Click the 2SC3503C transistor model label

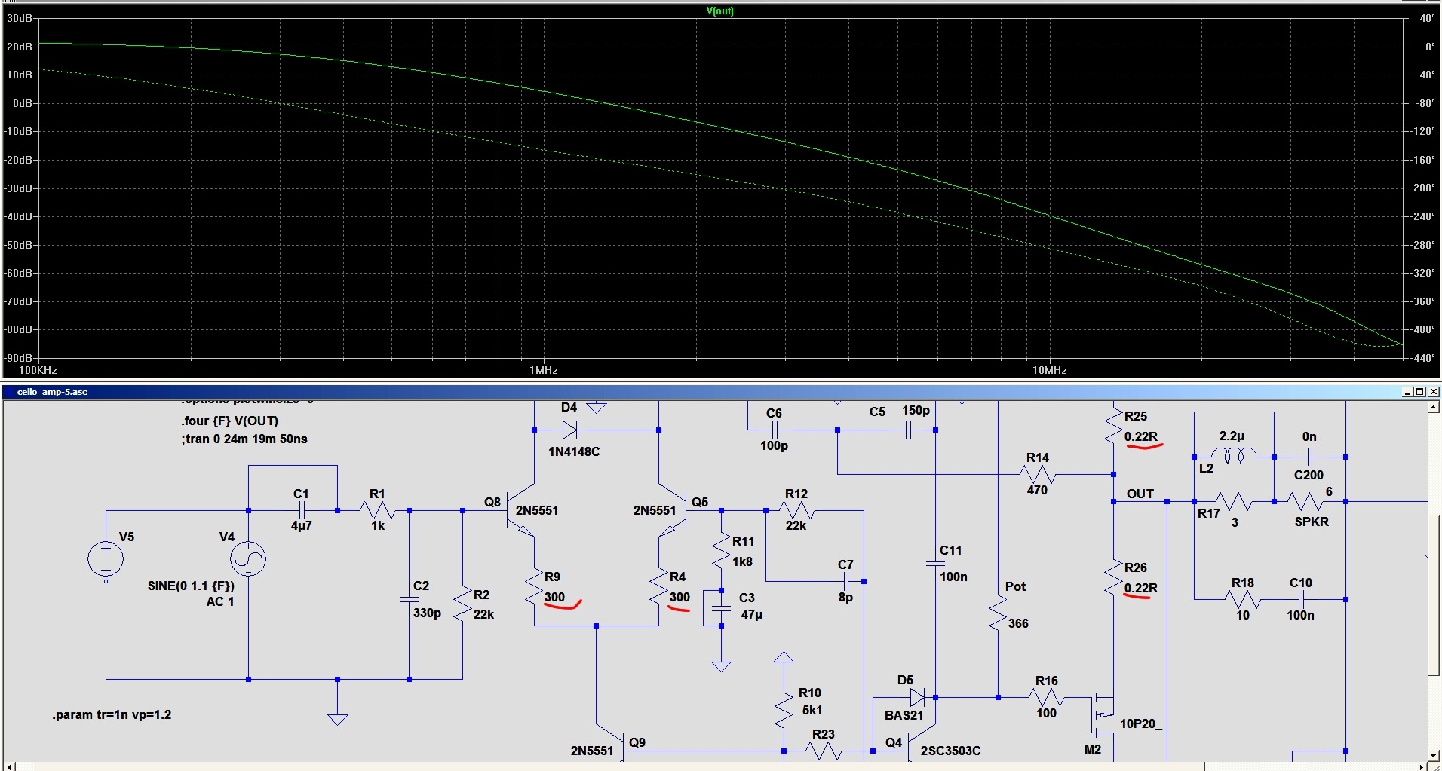coord(950,751)
